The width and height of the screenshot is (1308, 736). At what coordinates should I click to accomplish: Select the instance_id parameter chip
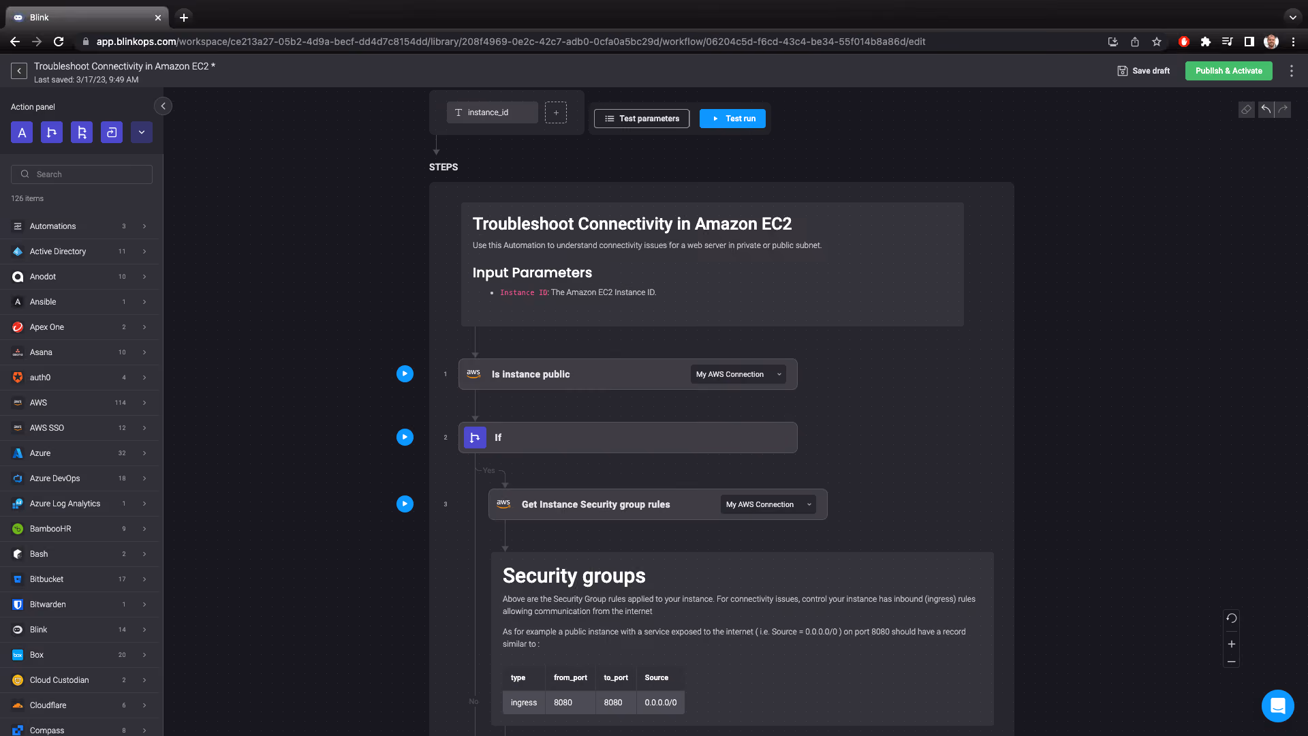(x=493, y=112)
